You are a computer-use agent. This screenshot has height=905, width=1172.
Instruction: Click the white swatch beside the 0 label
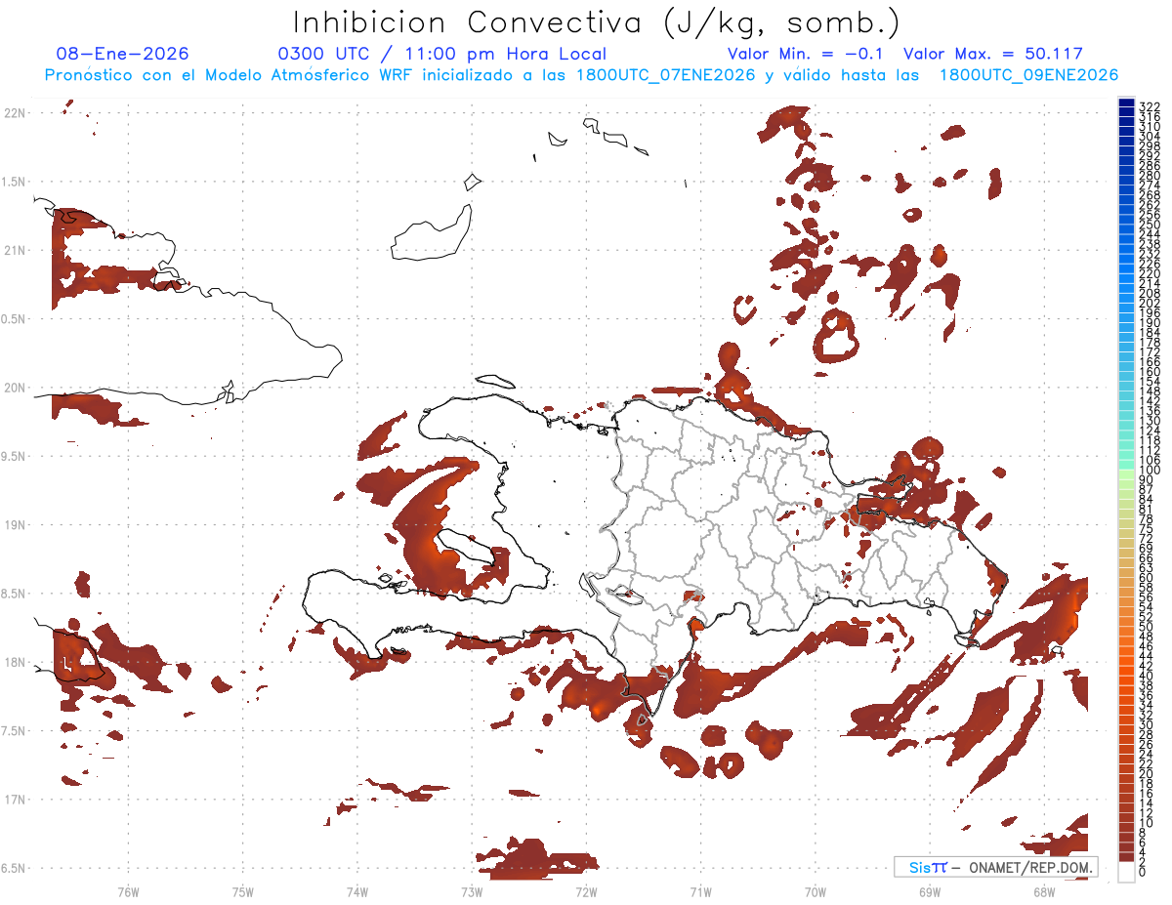pyautogui.click(x=1126, y=871)
